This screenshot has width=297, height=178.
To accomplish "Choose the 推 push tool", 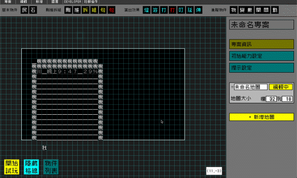I will tap(77, 10).
